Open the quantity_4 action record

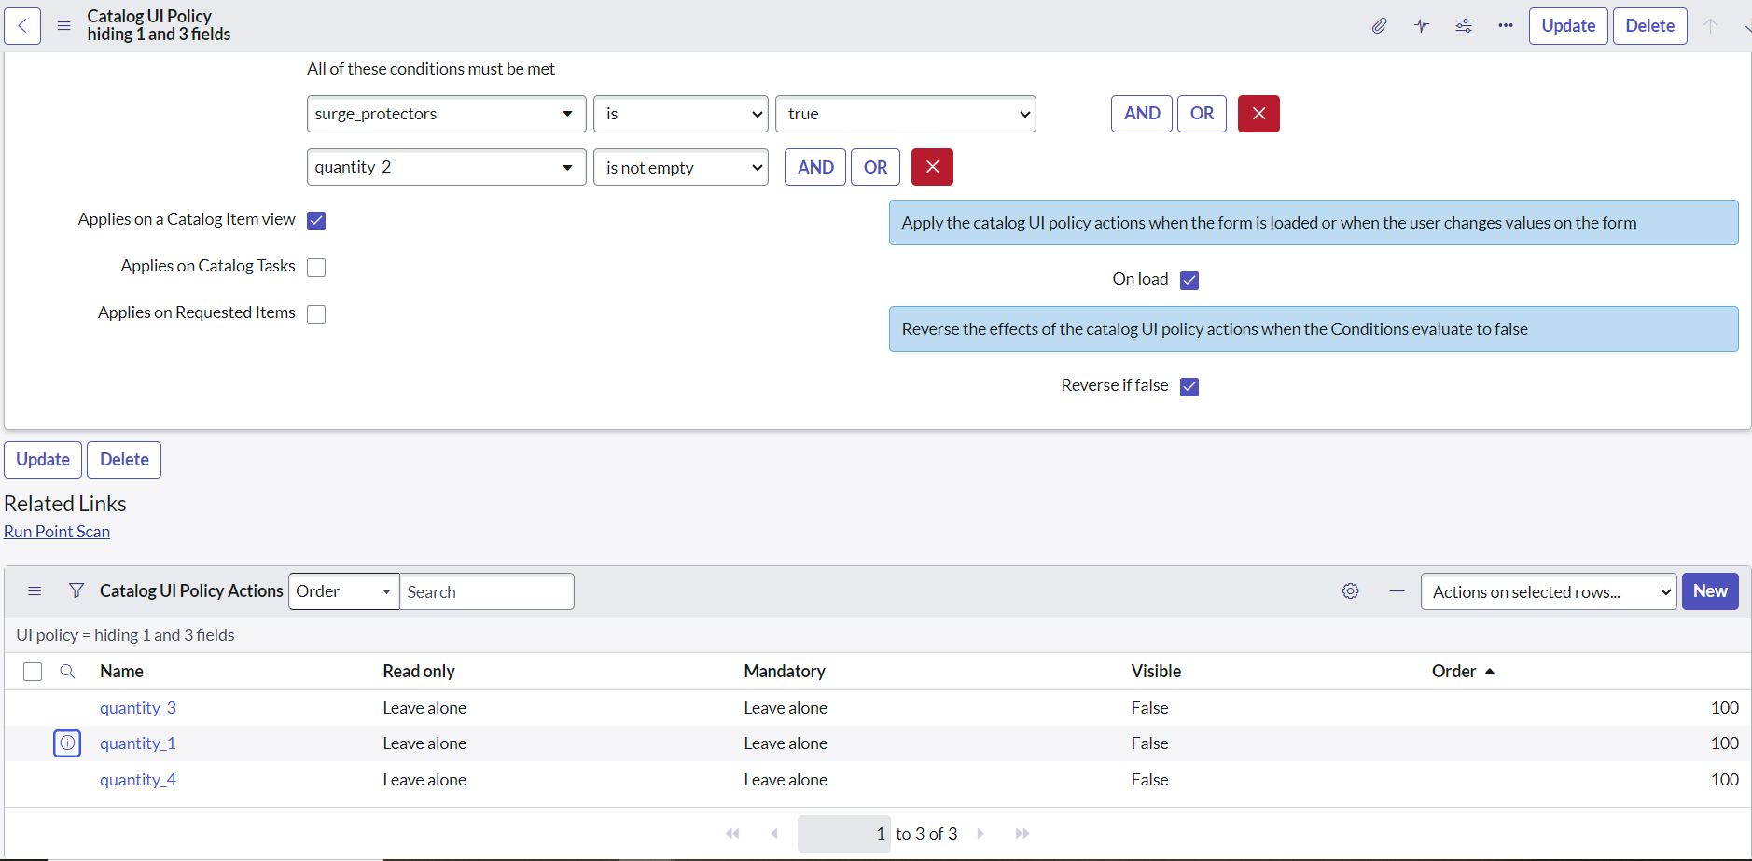click(x=138, y=780)
